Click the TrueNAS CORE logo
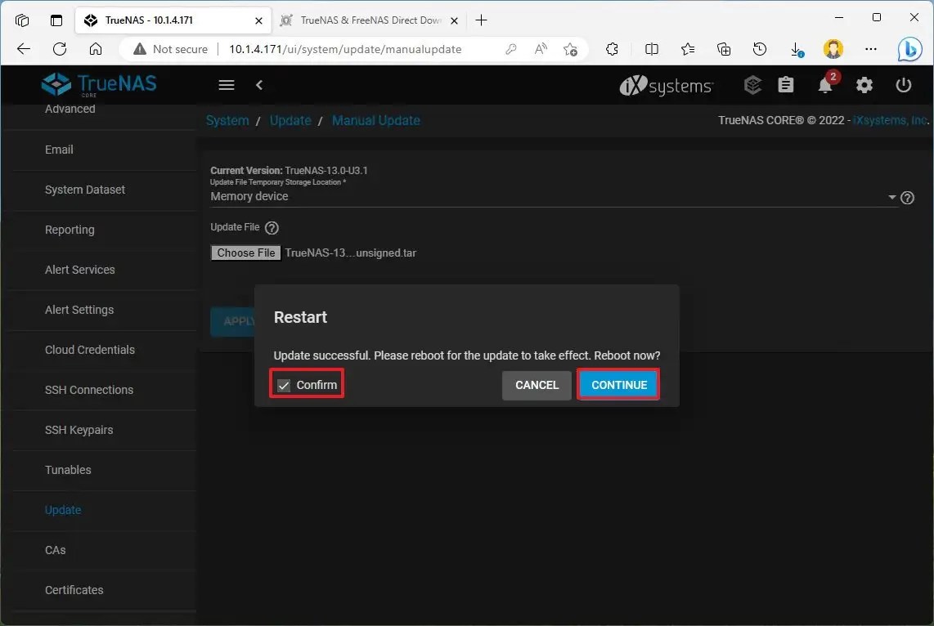The height and width of the screenshot is (626, 934). point(98,84)
